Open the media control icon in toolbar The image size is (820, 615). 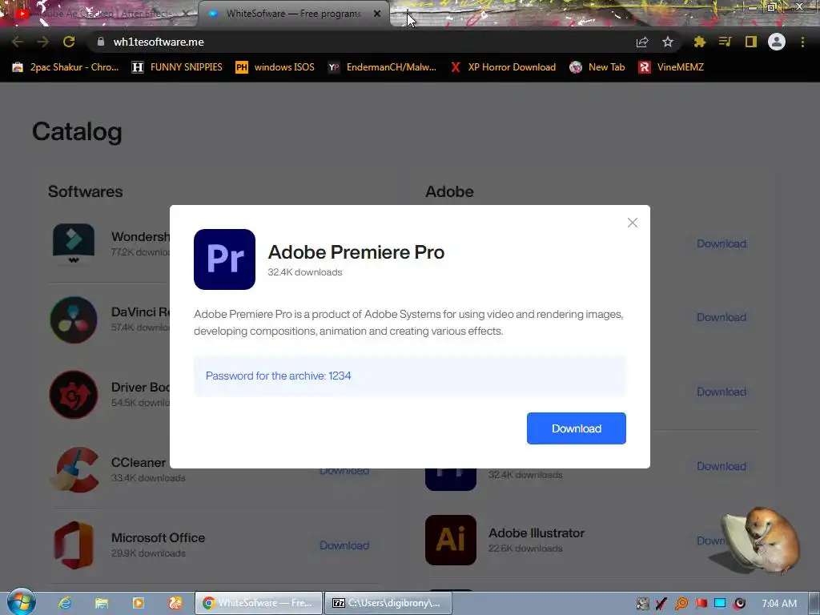725,42
